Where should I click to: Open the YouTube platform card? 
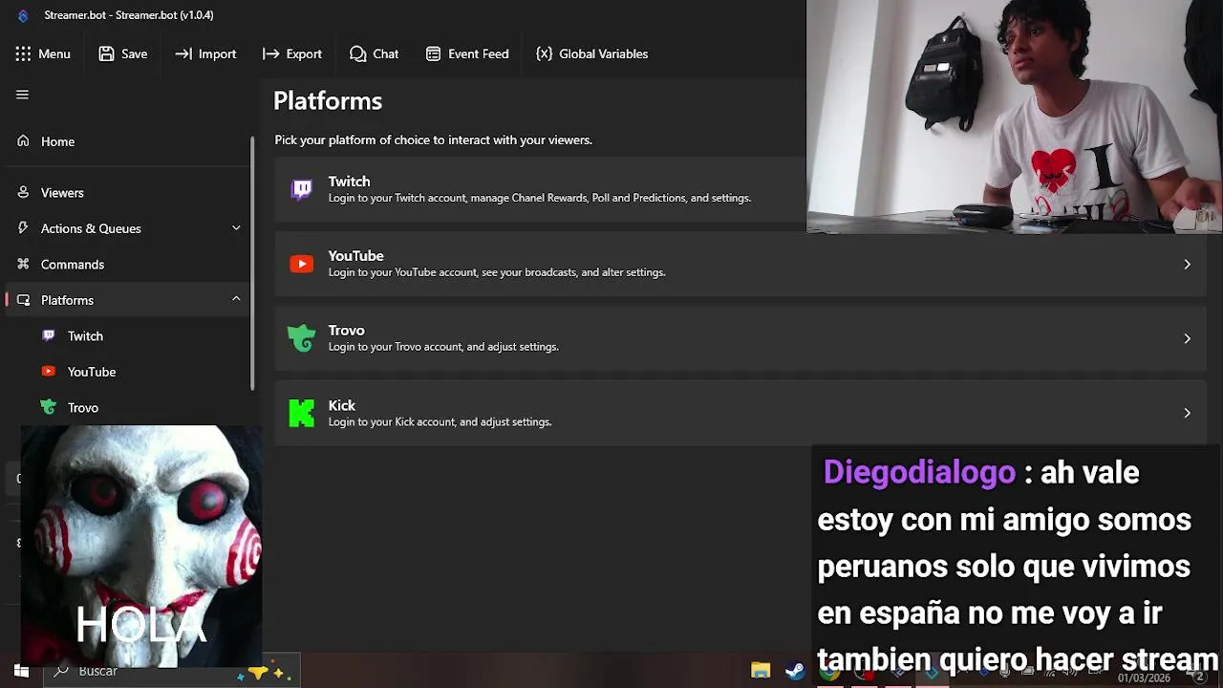coord(740,264)
